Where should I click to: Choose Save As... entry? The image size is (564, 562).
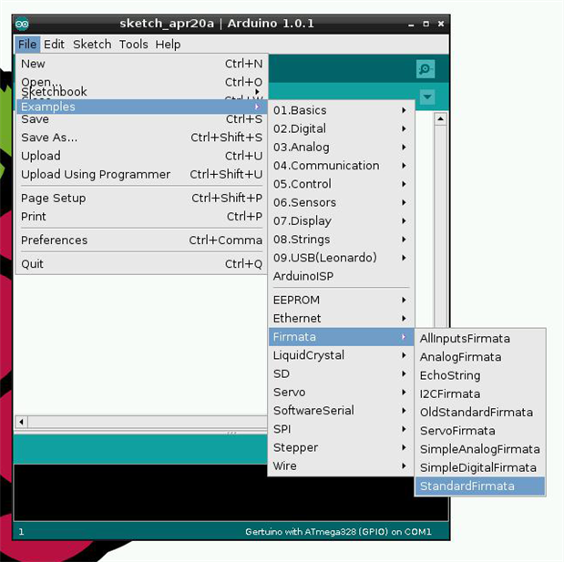point(142,138)
